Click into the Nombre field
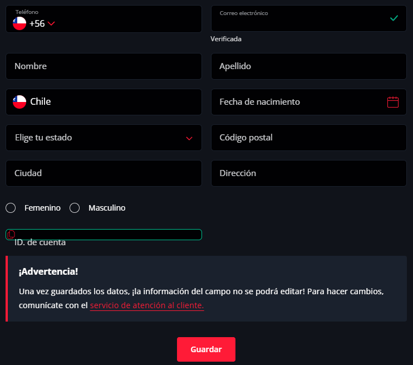The image size is (413, 365). pos(104,66)
